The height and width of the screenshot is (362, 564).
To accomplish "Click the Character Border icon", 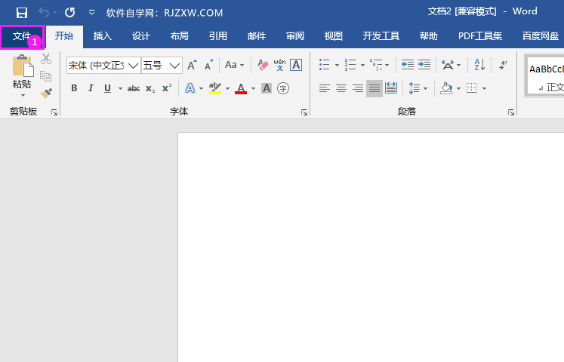I will pos(296,65).
